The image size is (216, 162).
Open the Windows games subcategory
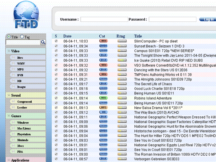(28, 123)
